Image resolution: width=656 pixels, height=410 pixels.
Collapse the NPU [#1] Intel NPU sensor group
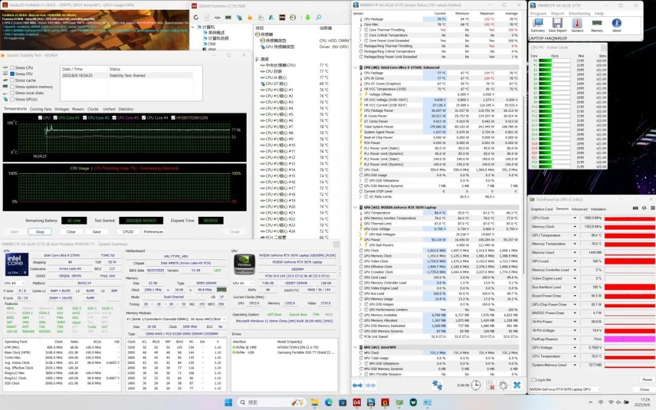coord(355,347)
